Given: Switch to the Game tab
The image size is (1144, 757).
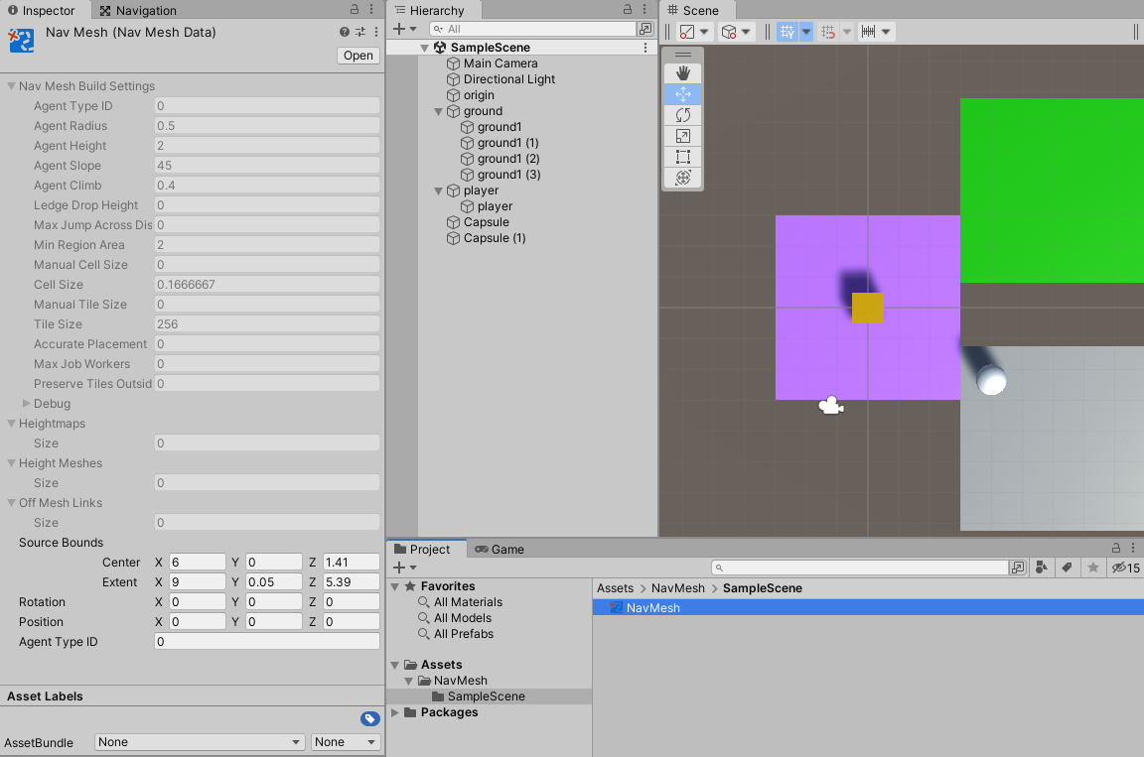Looking at the screenshot, I should coord(500,550).
